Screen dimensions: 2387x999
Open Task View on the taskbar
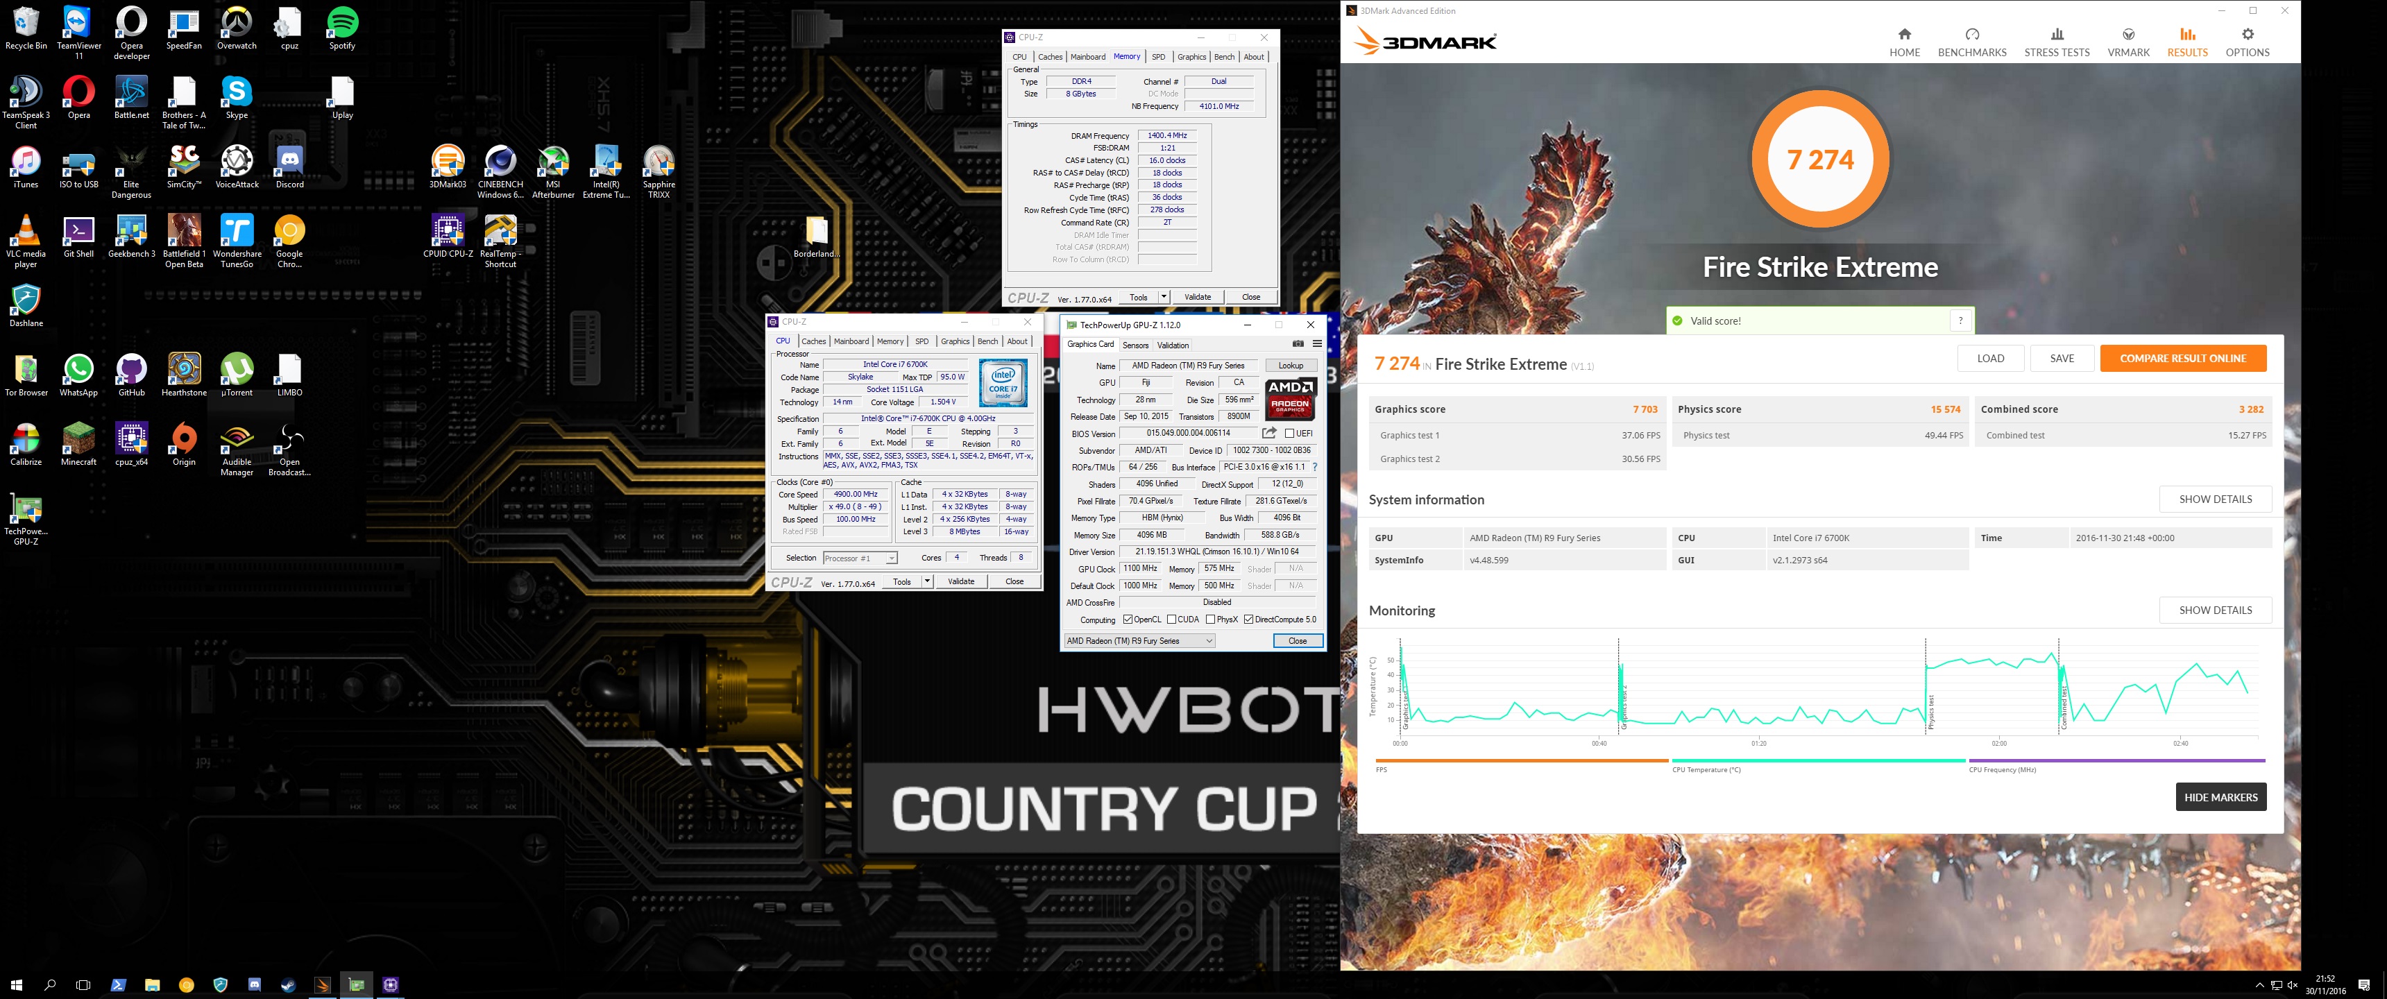tap(83, 984)
